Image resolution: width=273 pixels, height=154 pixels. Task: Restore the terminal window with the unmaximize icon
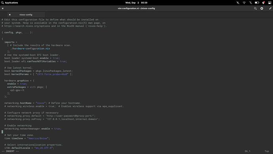(270, 8)
